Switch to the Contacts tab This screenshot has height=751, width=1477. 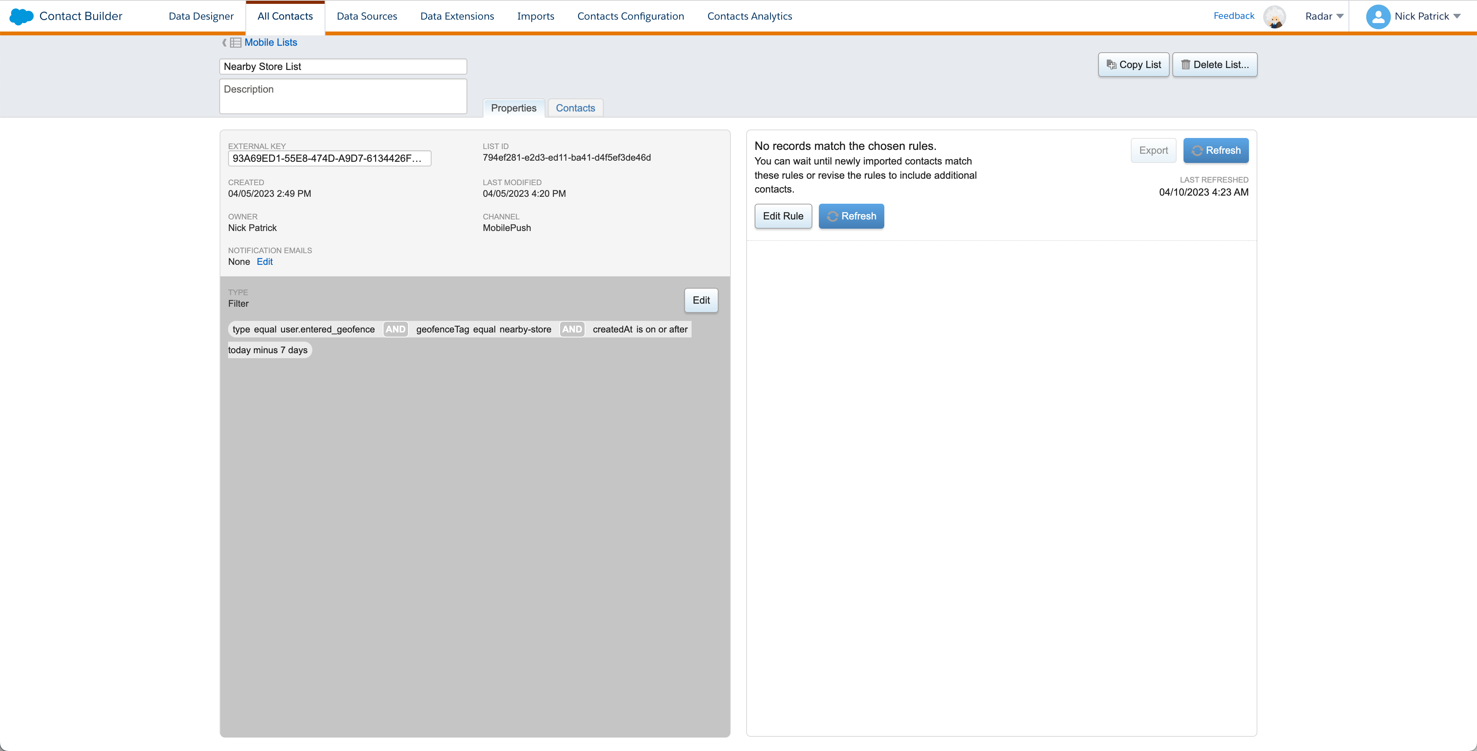(x=575, y=108)
